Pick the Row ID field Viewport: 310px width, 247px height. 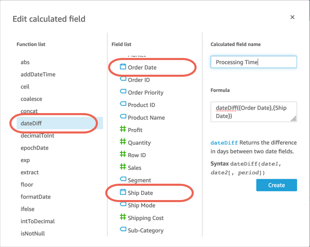click(x=137, y=155)
